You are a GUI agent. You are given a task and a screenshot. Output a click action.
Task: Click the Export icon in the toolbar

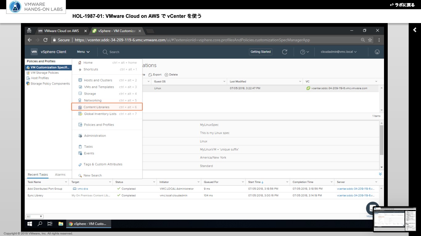pos(150,75)
